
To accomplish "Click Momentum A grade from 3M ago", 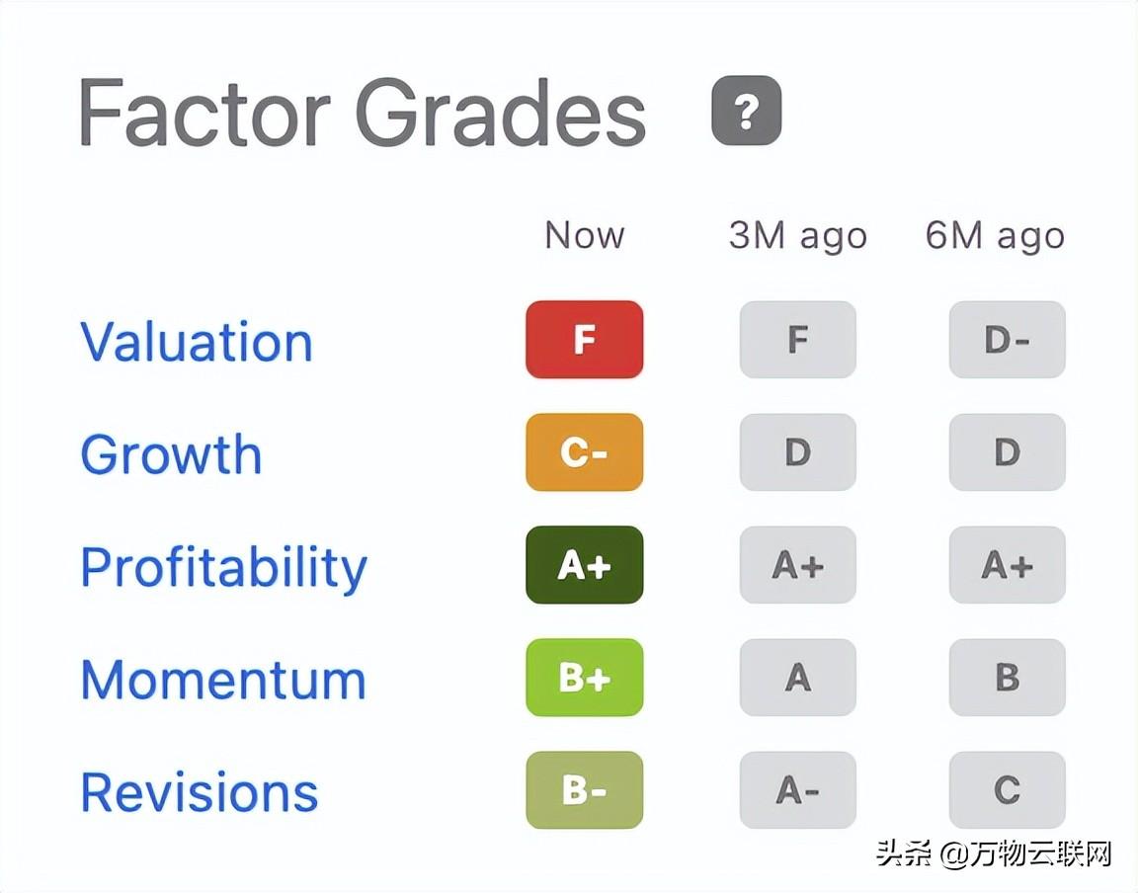I will (797, 678).
